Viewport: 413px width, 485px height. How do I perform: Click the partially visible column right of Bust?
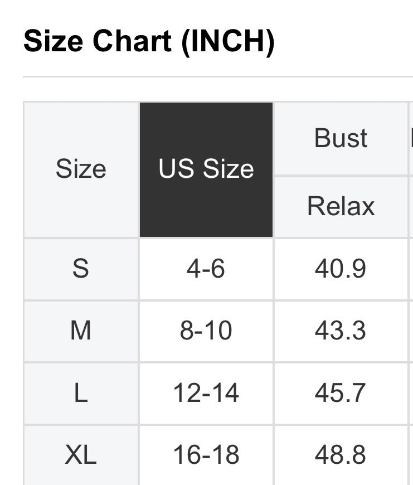(411, 138)
